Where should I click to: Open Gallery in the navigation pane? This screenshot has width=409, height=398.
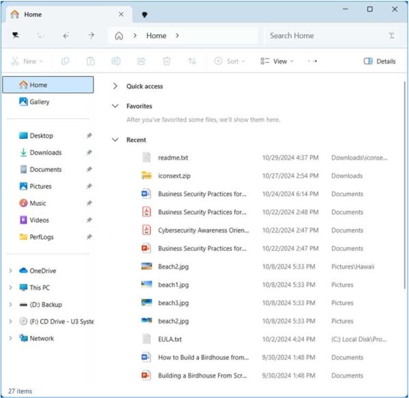[39, 102]
